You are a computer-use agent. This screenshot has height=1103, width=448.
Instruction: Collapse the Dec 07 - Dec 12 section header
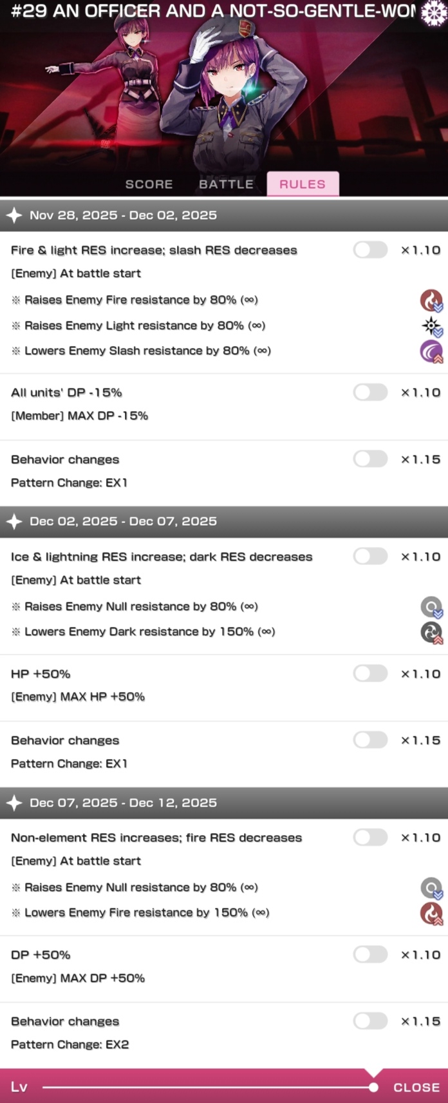click(x=224, y=803)
